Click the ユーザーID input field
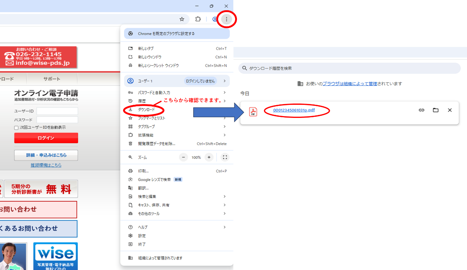The height and width of the screenshot is (270, 467). (x=57, y=111)
